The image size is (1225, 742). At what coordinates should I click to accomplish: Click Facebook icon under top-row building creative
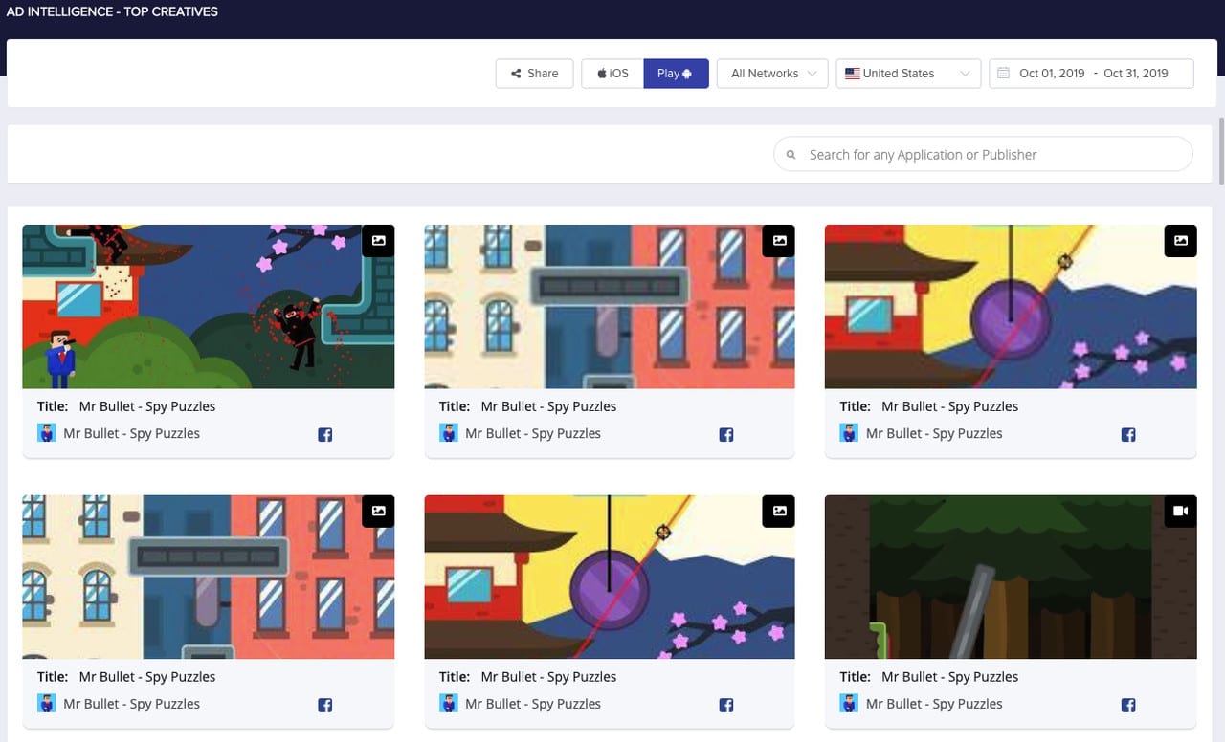pyautogui.click(x=726, y=435)
